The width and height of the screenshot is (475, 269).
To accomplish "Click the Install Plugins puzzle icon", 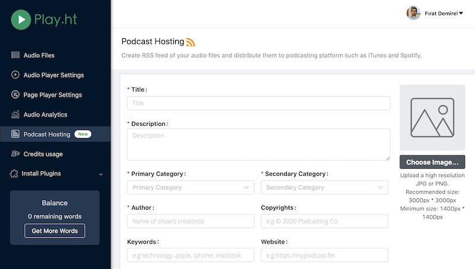I will pyautogui.click(x=15, y=173).
